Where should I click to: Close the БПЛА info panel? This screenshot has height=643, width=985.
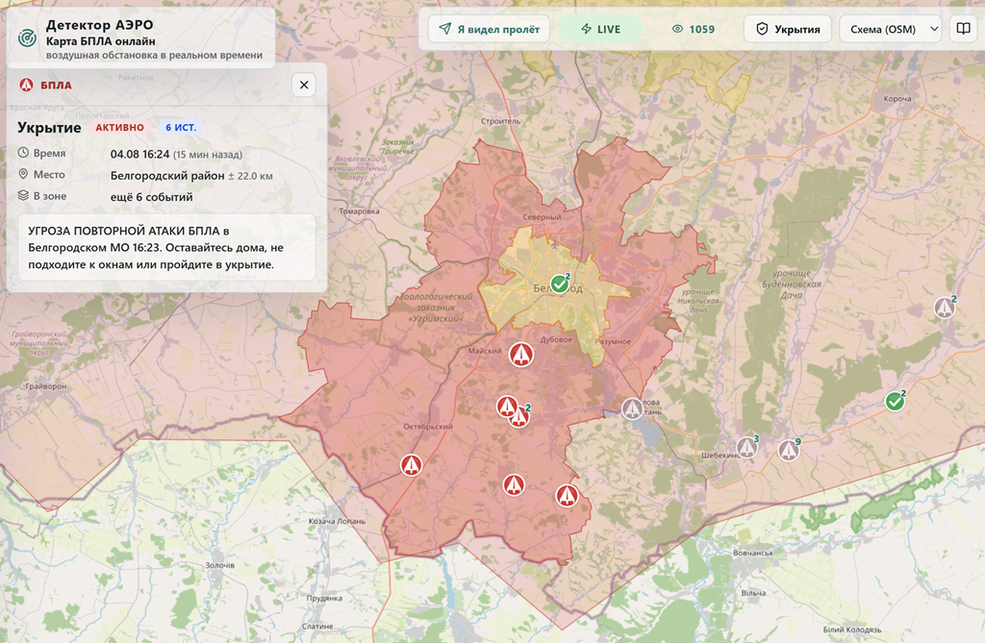pyautogui.click(x=304, y=85)
